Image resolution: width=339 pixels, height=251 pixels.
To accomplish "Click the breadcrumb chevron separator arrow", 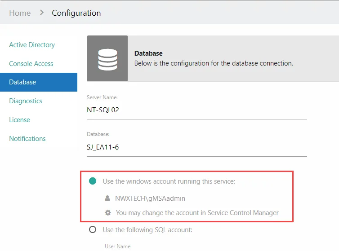I will [x=42, y=13].
